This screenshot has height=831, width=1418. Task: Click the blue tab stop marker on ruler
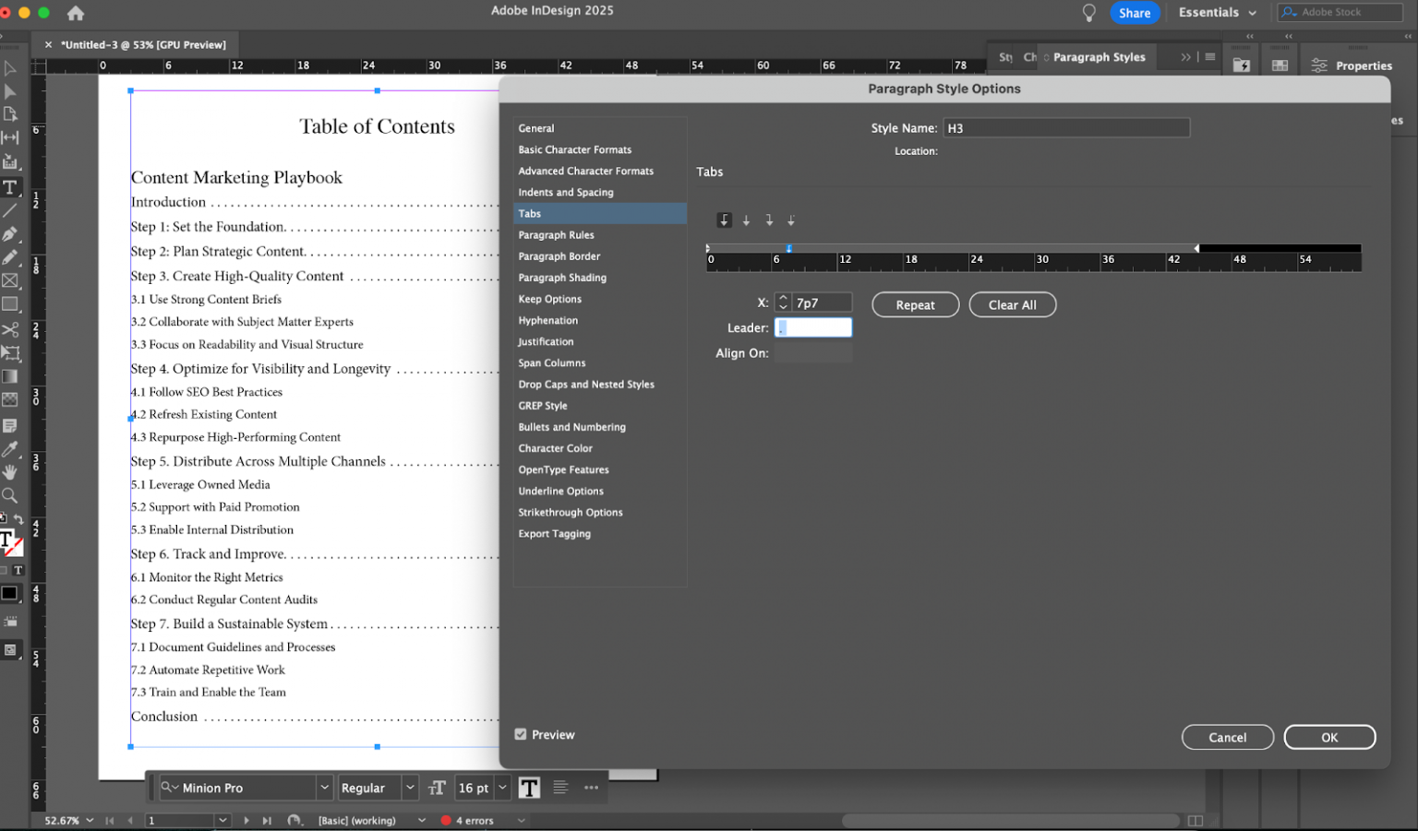pyautogui.click(x=788, y=249)
